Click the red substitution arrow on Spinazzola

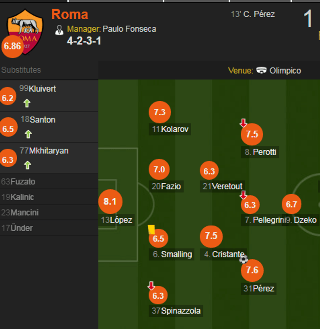pos(151,286)
